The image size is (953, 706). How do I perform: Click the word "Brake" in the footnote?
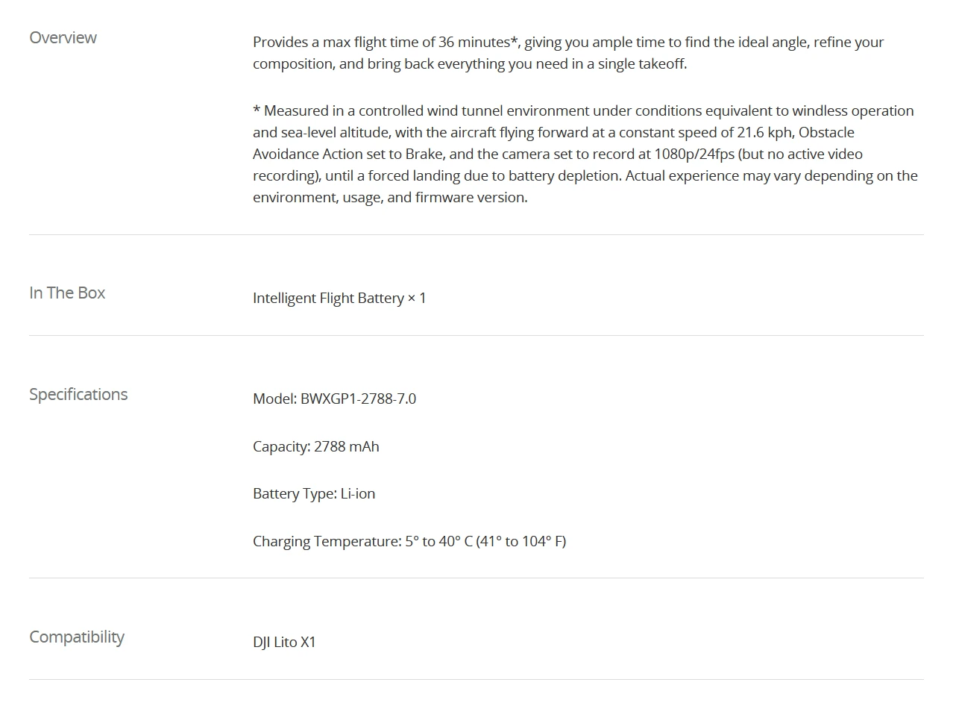(x=425, y=154)
